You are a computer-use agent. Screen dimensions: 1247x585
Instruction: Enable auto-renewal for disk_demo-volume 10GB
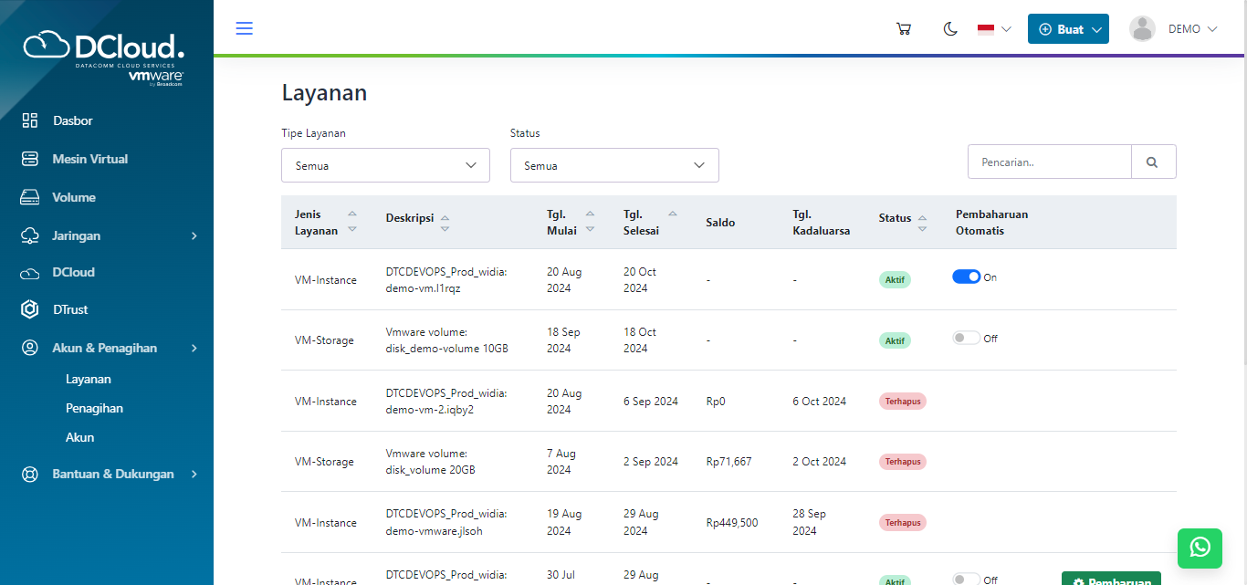coord(965,337)
